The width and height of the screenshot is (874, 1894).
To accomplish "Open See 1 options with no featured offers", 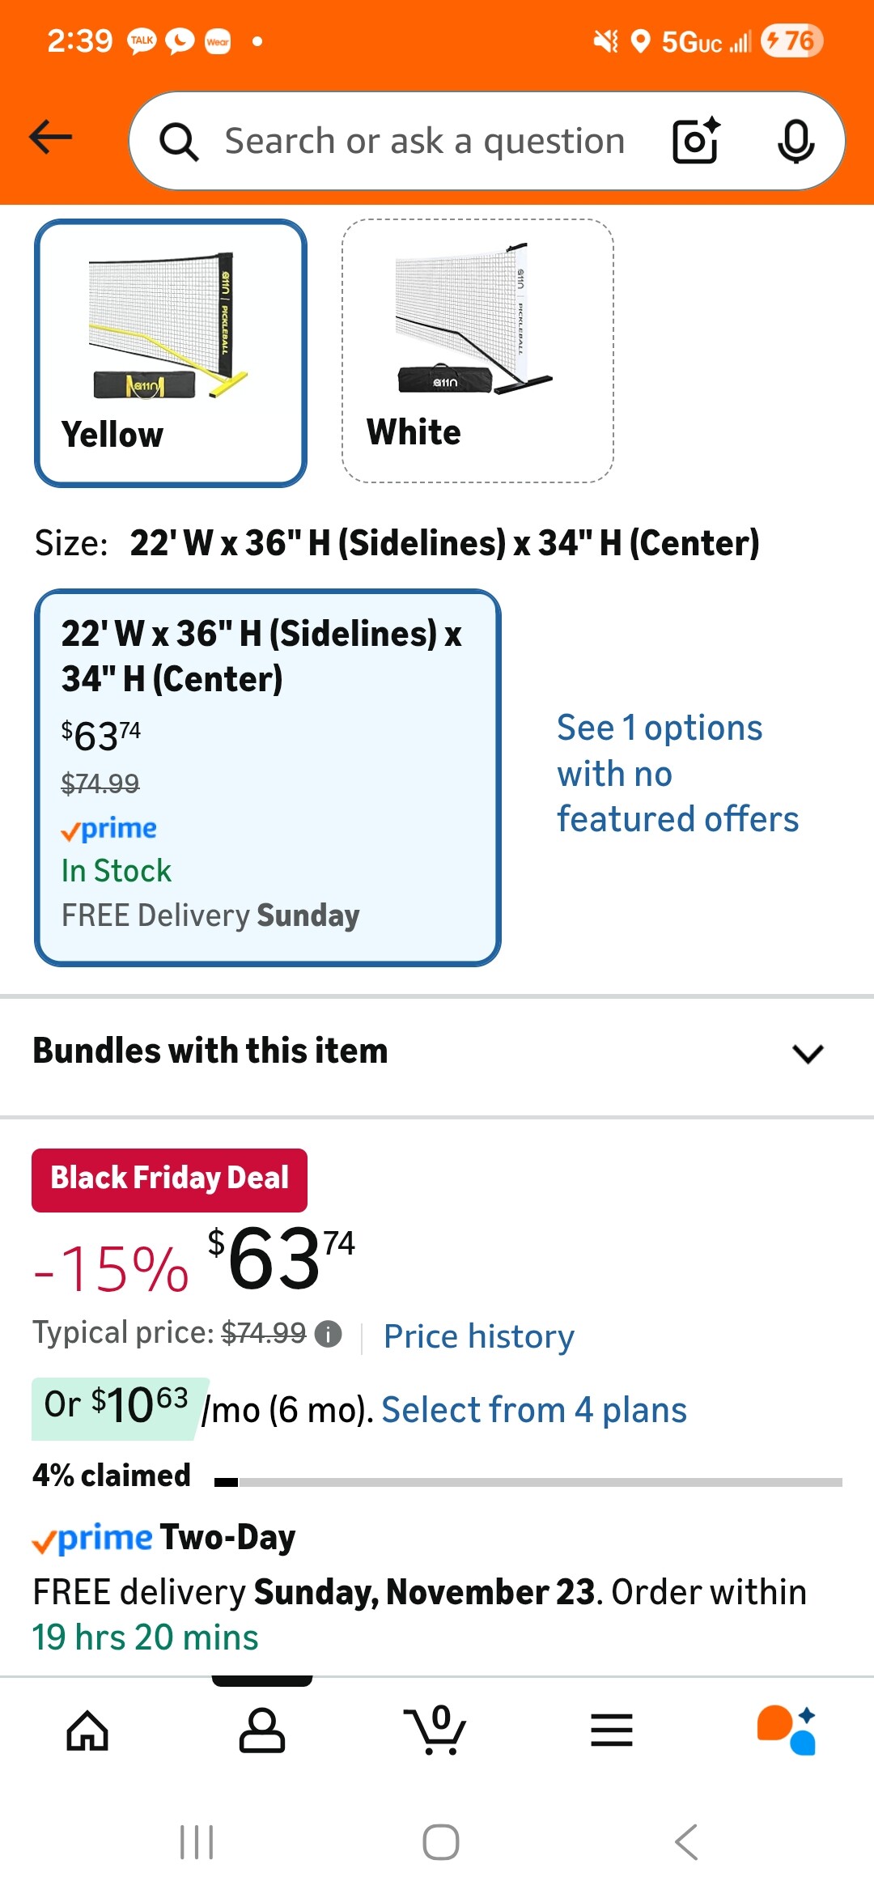I will 677,773.
